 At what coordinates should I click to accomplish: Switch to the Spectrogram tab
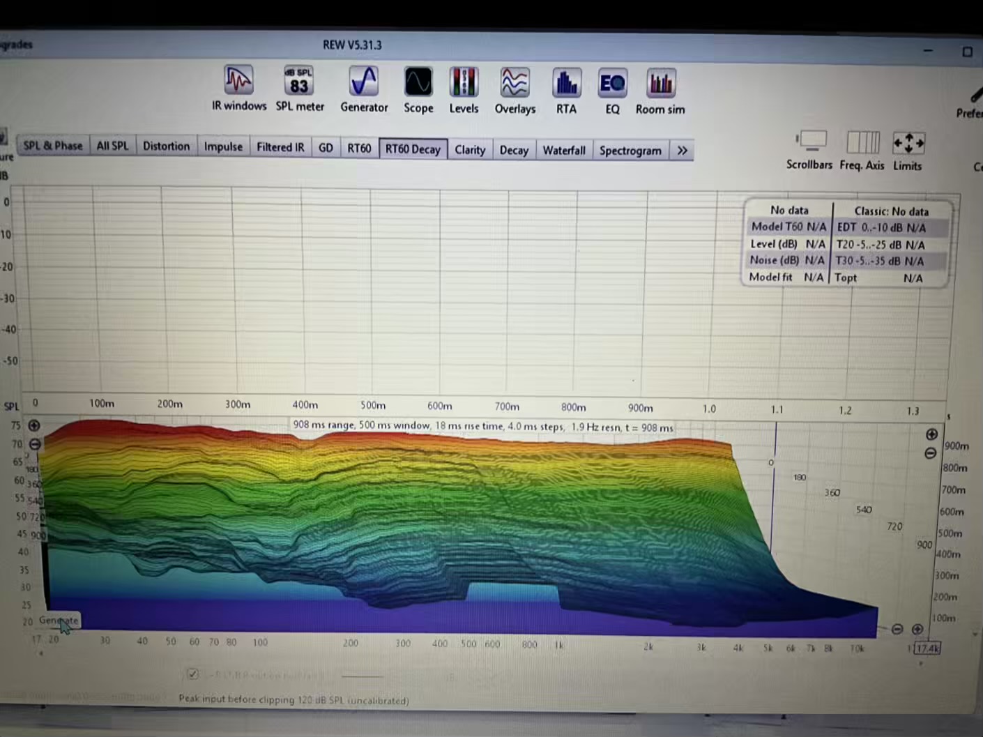(x=630, y=151)
